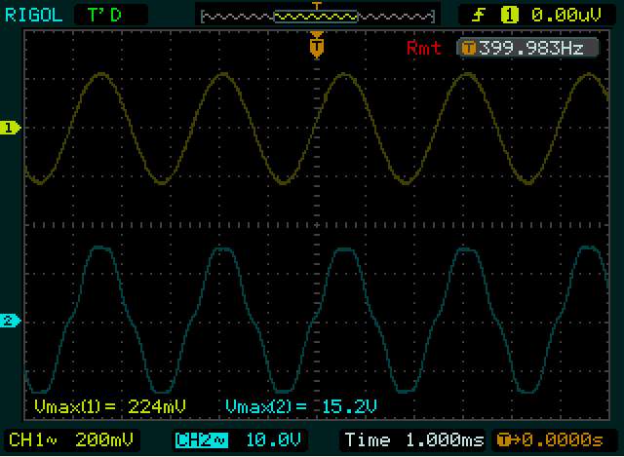624x457 pixels.
Task: Select the Vmax(1) = 224mV measurement
Action: (x=109, y=405)
